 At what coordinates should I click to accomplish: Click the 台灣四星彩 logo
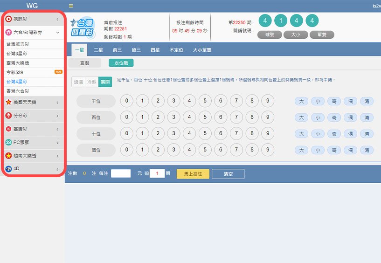pyautogui.click(x=83, y=28)
